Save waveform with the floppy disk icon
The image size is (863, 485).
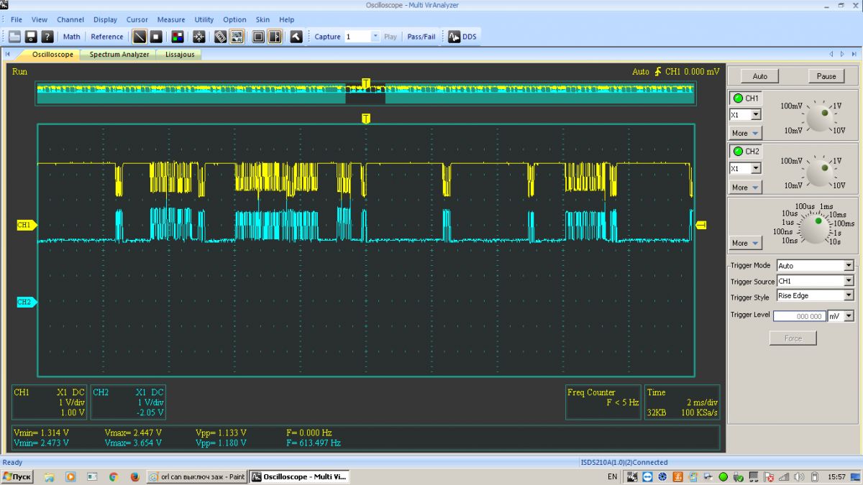pyautogui.click(x=31, y=37)
